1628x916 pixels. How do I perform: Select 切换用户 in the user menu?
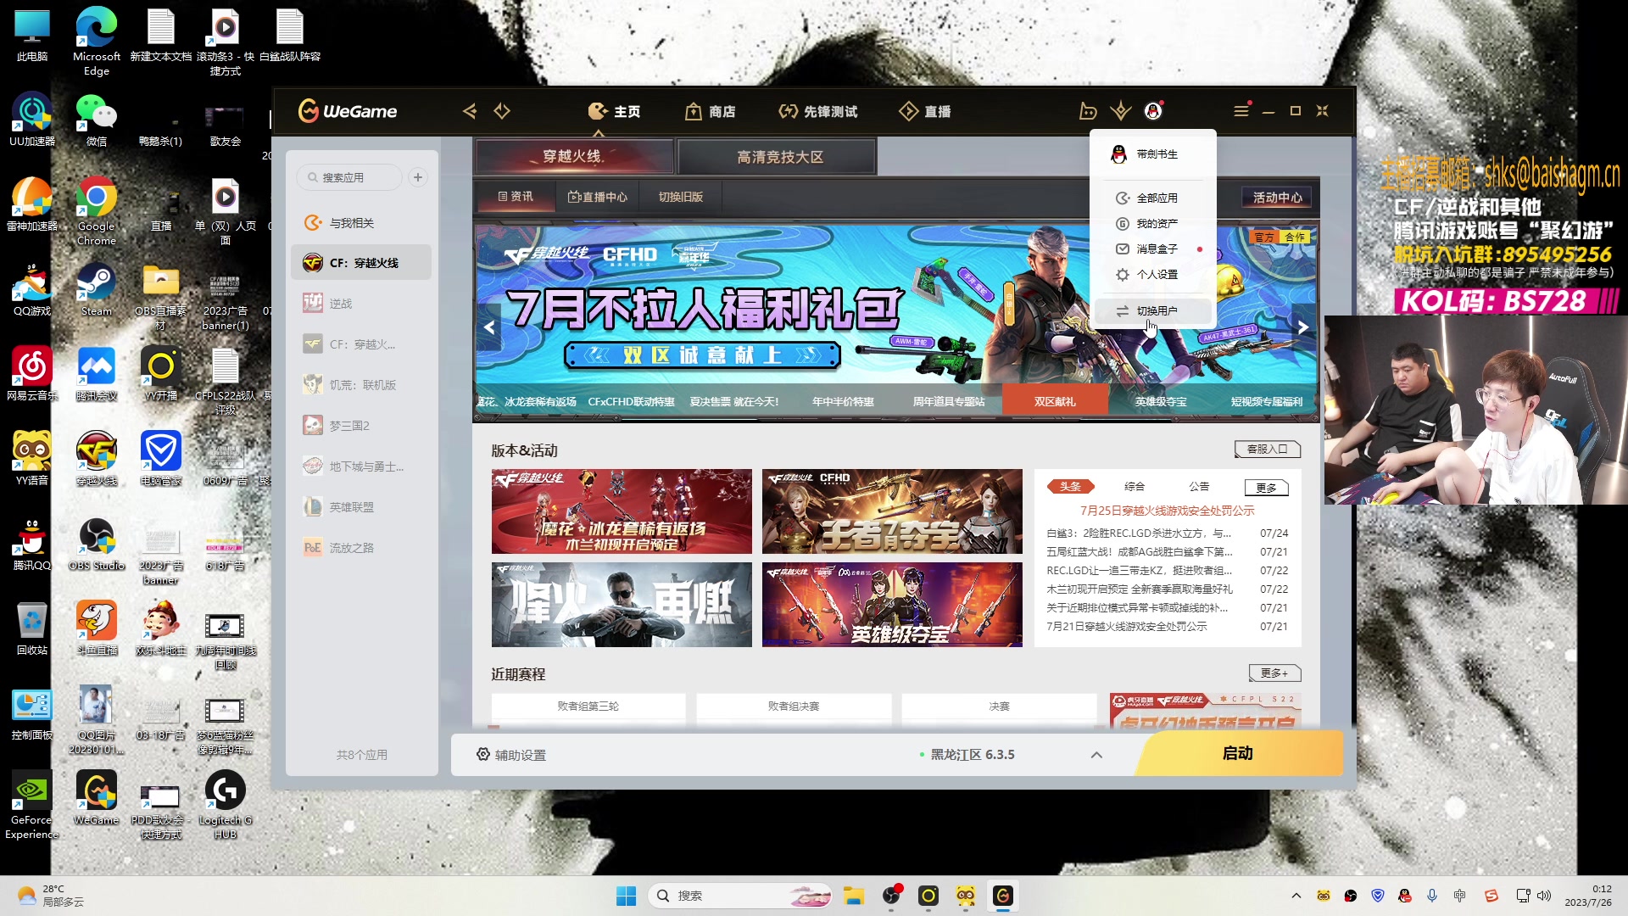[x=1156, y=311]
